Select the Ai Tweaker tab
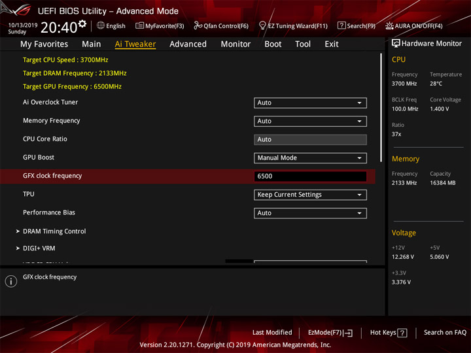 point(135,44)
